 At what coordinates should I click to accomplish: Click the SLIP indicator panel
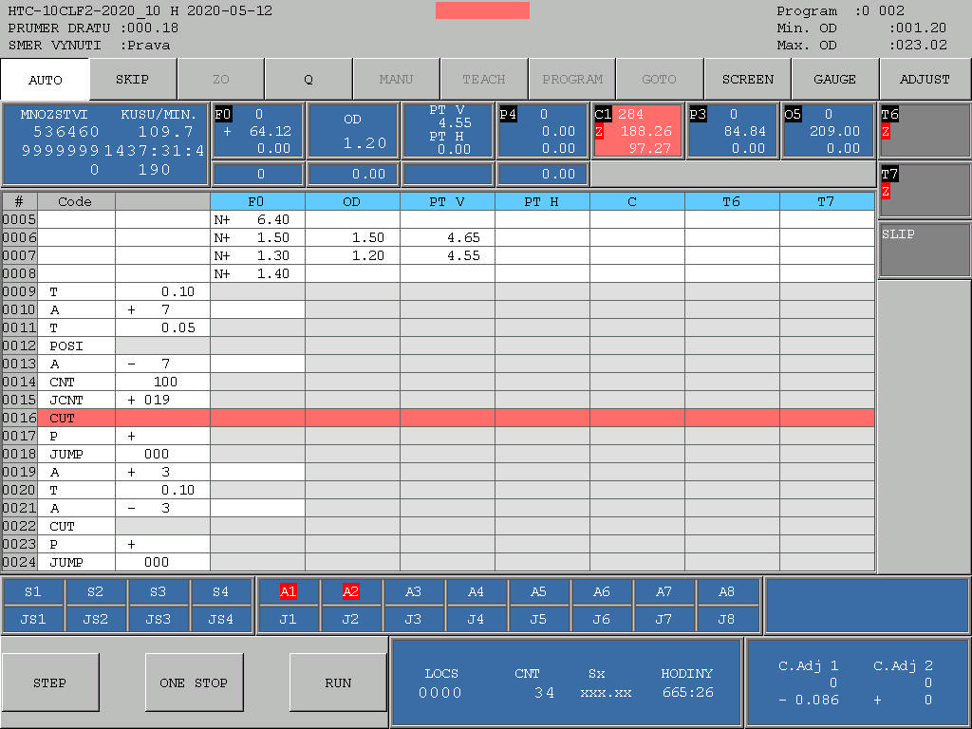[x=924, y=250]
